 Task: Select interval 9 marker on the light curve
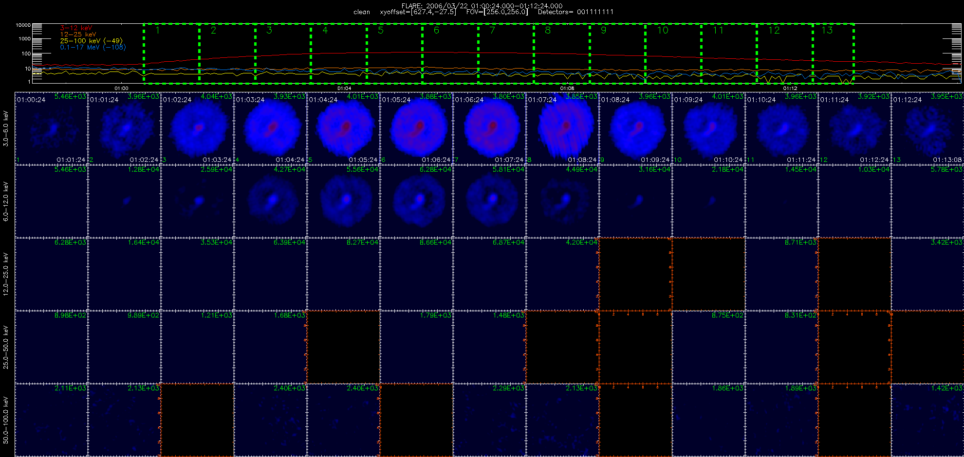click(603, 30)
